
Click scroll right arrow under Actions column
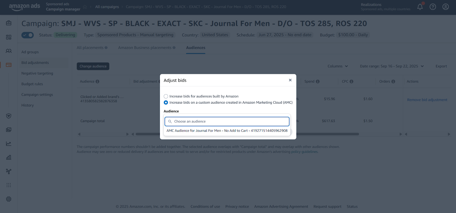(x=449, y=134)
